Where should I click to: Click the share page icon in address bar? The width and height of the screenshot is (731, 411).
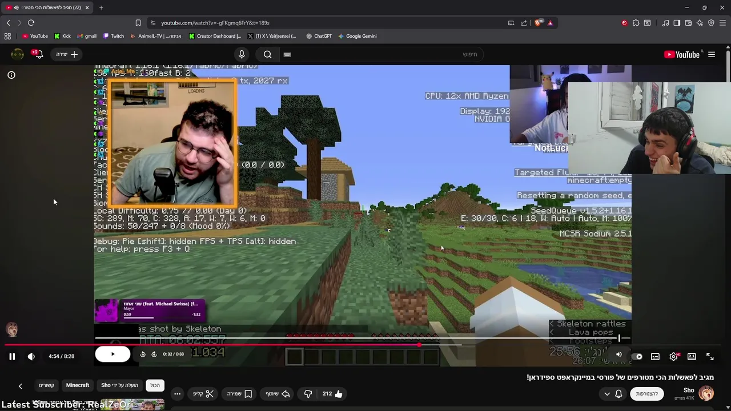click(524, 23)
